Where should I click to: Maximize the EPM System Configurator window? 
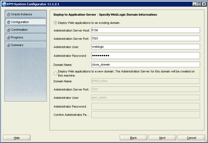pos(199,4)
